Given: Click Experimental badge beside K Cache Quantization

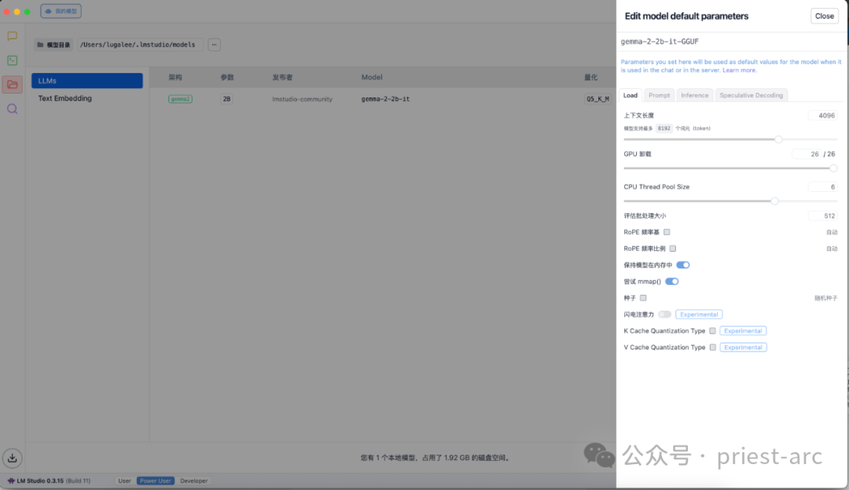Looking at the screenshot, I should (743, 331).
